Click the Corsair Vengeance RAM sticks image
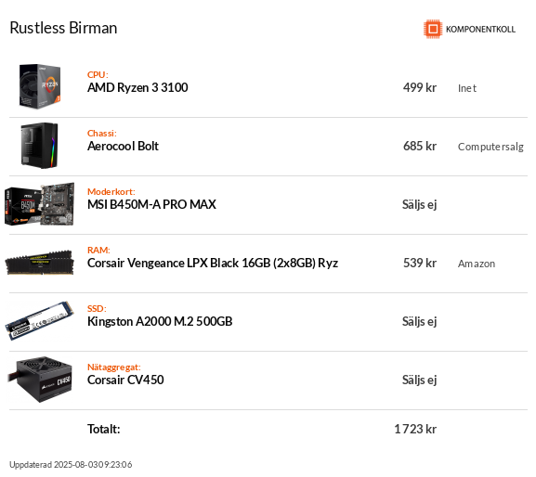 pos(39,263)
